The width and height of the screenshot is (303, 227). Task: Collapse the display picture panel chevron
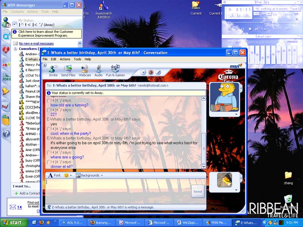(236, 114)
